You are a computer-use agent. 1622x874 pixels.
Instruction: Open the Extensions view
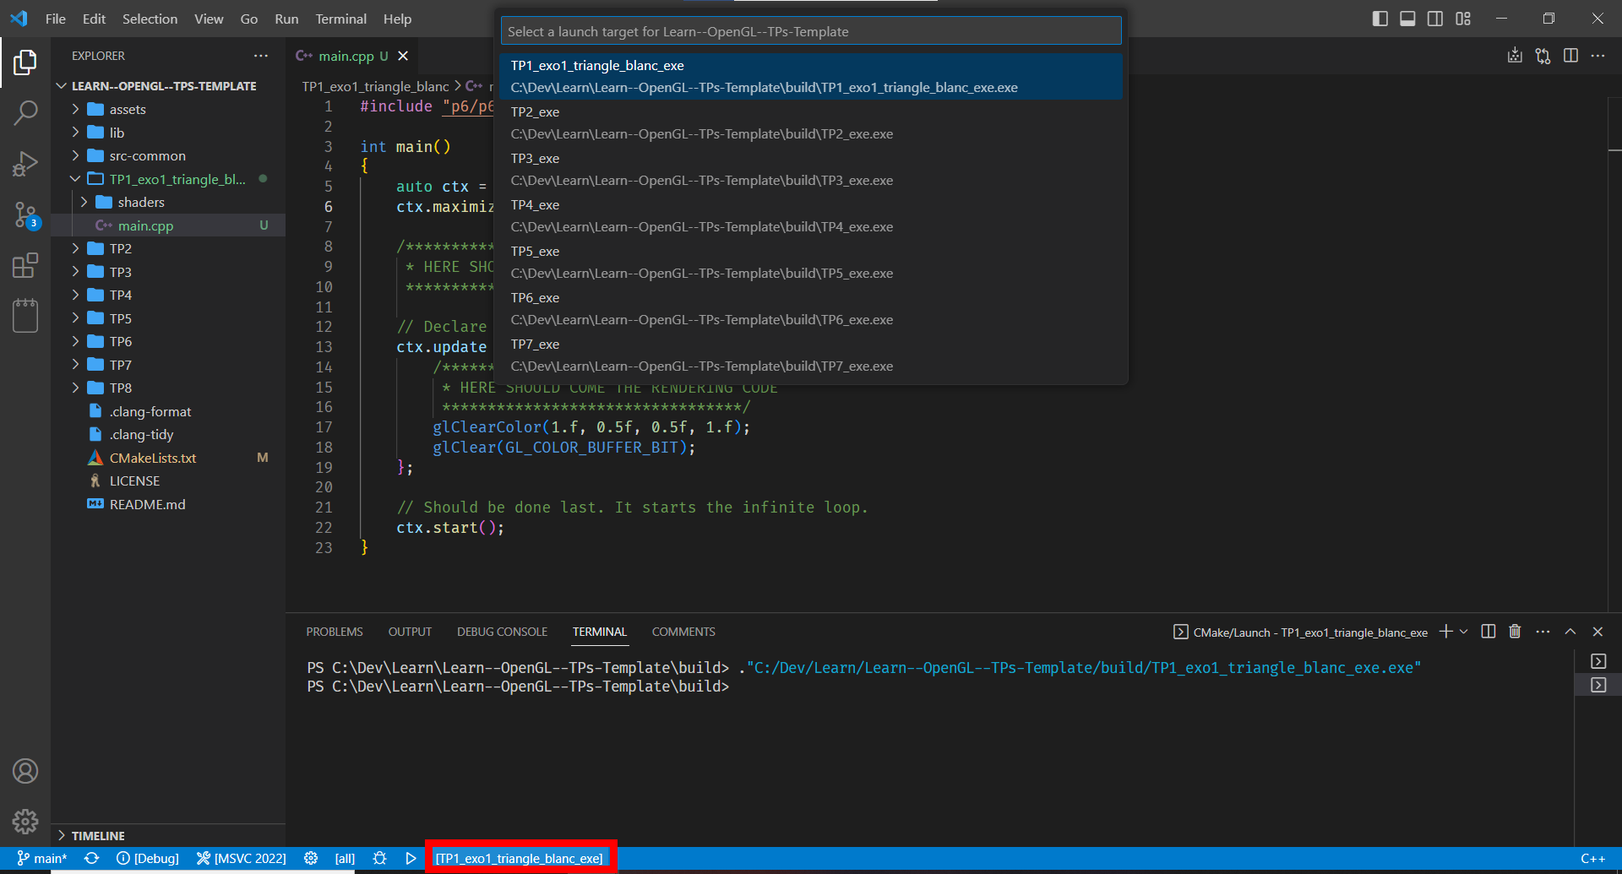point(25,265)
